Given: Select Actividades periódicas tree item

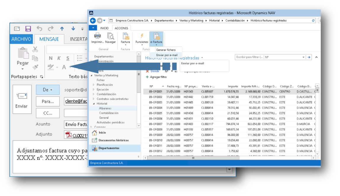Looking at the screenshot, I should [111, 122].
